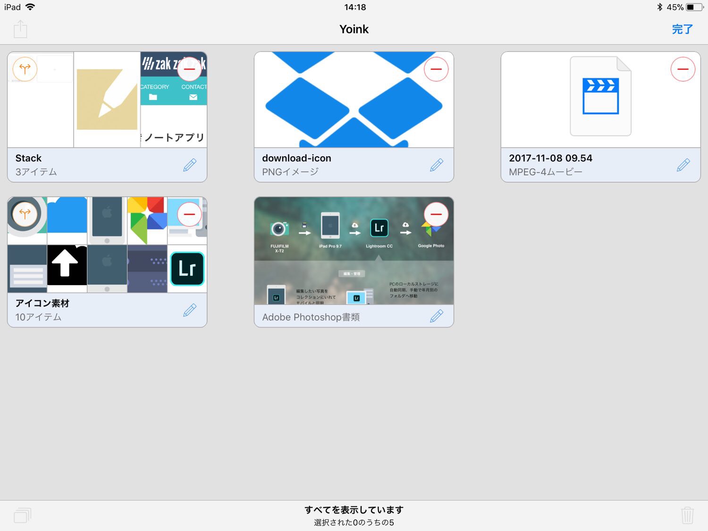Split the Stack item with the orange icon

25,69
